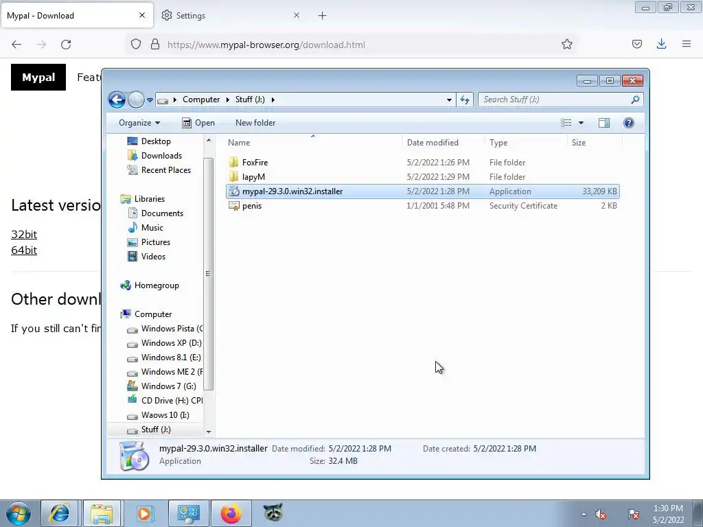Screen dimensions: 703x527
Task: Click Computer in the address breadcrumb
Action: click(201, 99)
